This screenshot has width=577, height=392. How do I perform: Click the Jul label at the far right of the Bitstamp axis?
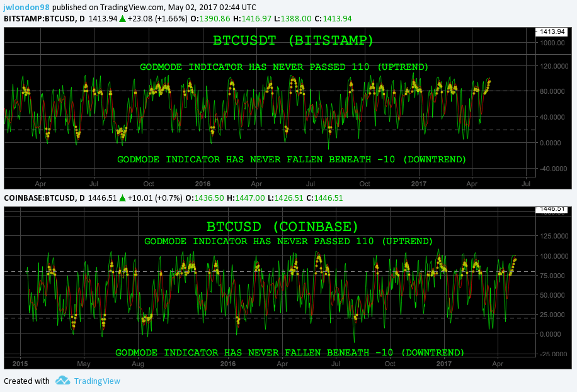(526, 184)
